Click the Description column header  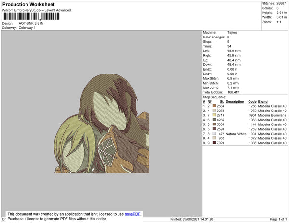[x=235, y=102]
